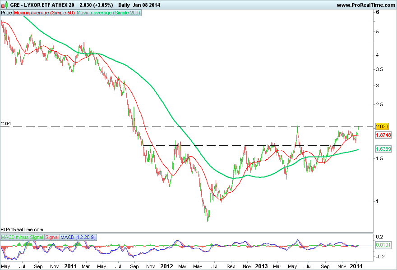Click price axis label 1.5
397x270 pixels.
(x=379, y=158)
